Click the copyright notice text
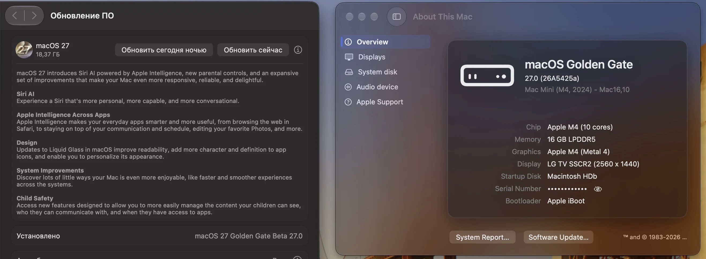Screen dimensions: 706x259 (x=655, y=237)
